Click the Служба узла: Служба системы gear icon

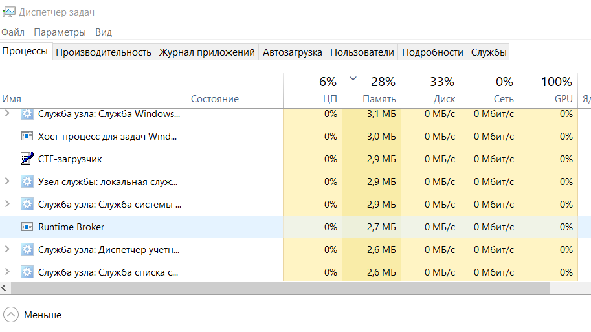click(x=27, y=205)
